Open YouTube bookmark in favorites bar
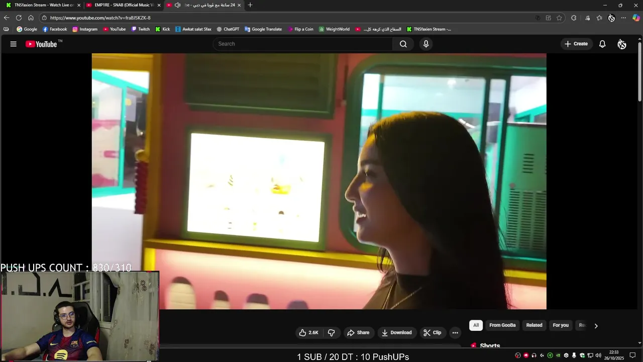This screenshot has width=643, height=362. 114,29
